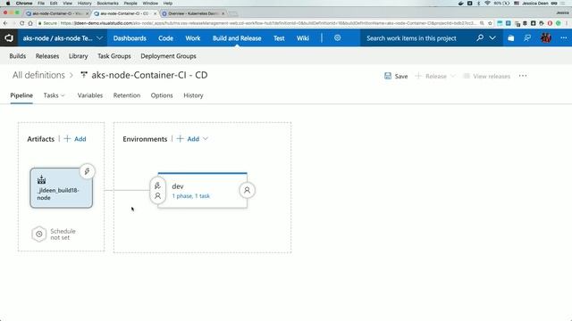
Task: Click the Save disk icon
Action: click(388, 76)
